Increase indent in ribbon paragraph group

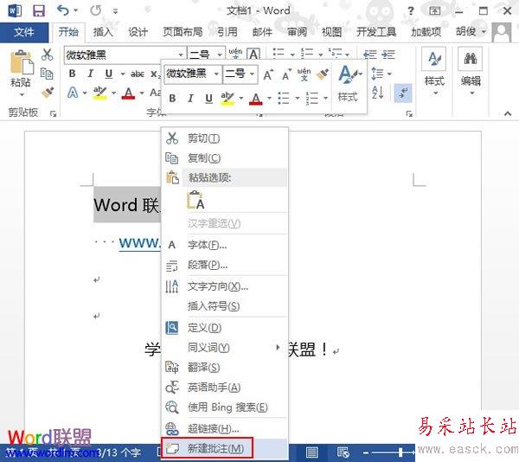(388, 55)
